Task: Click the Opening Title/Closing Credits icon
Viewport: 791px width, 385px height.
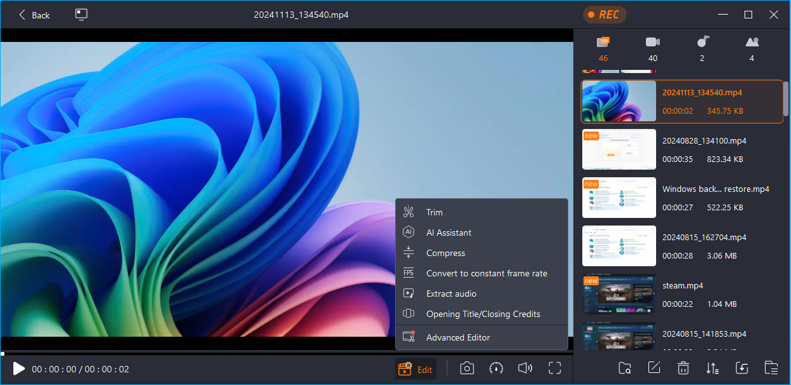Action: click(409, 314)
